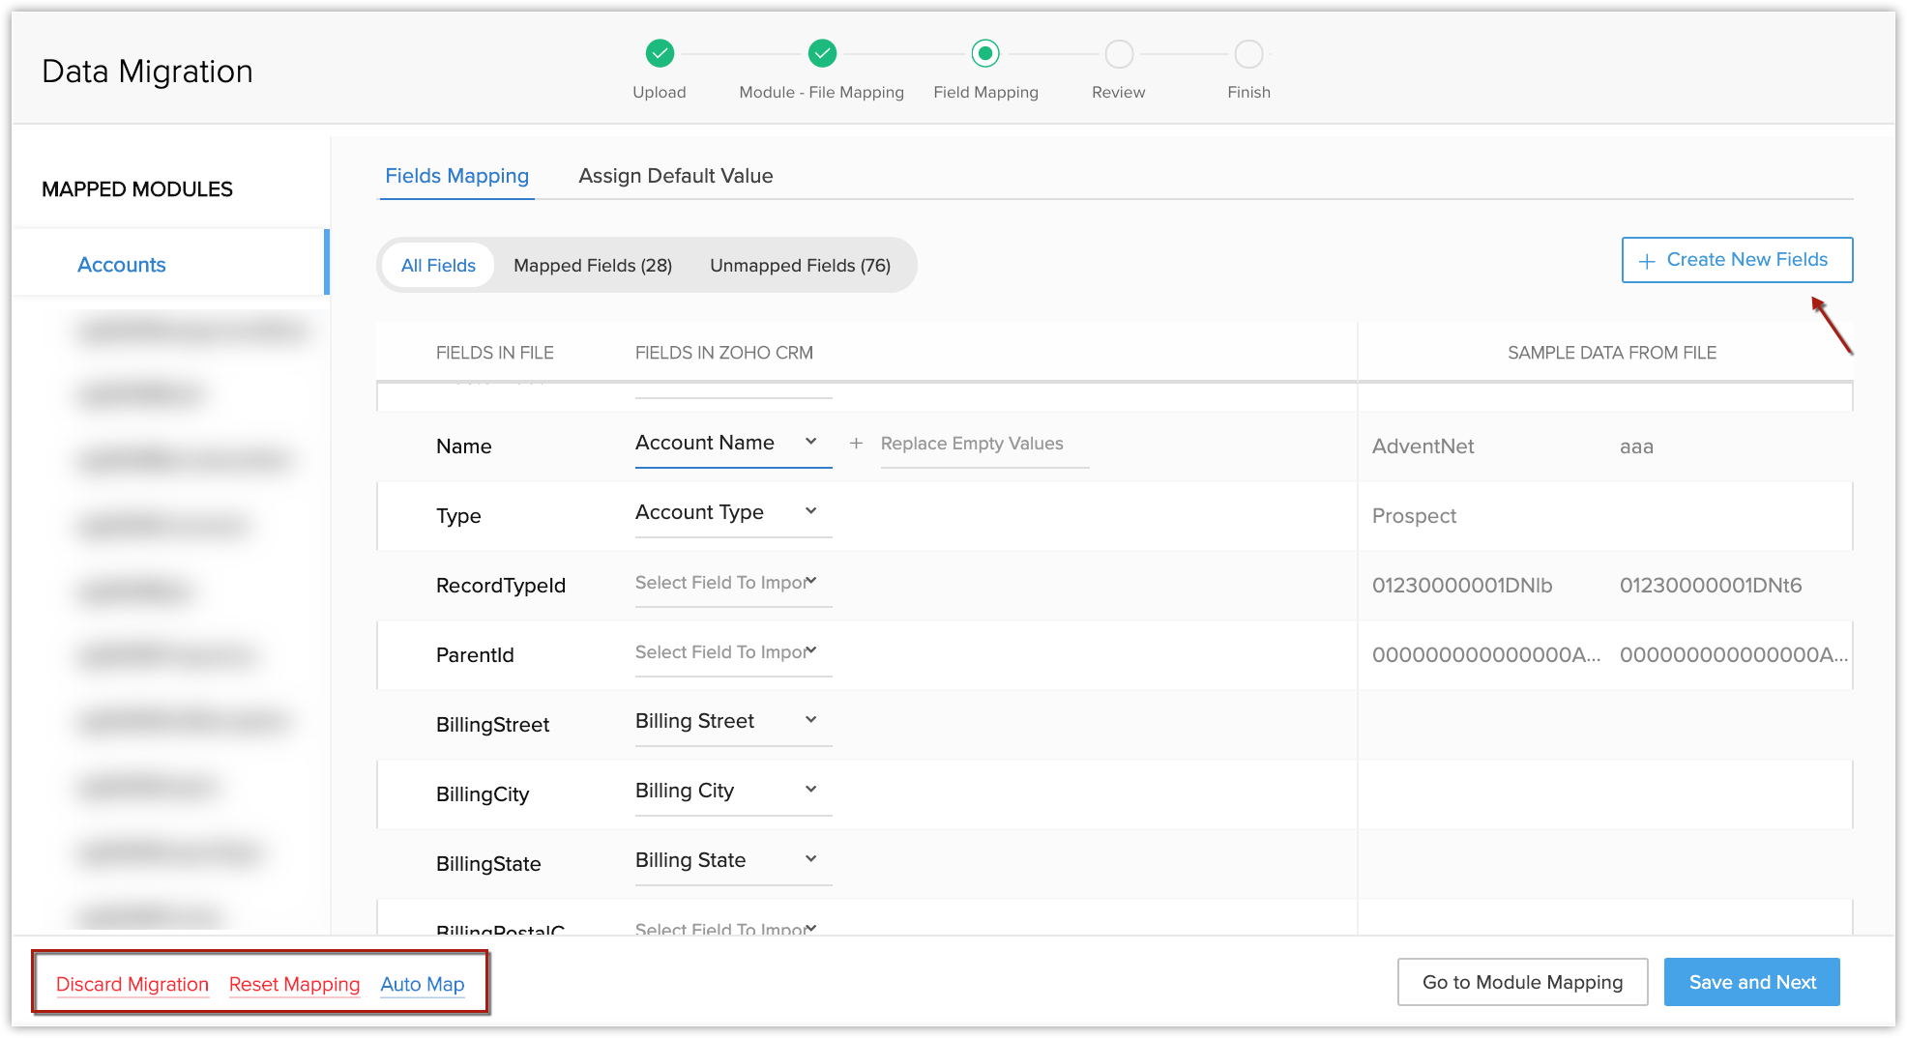
Task: Show Unmapped Fields (76) filter
Action: (800, 266)
